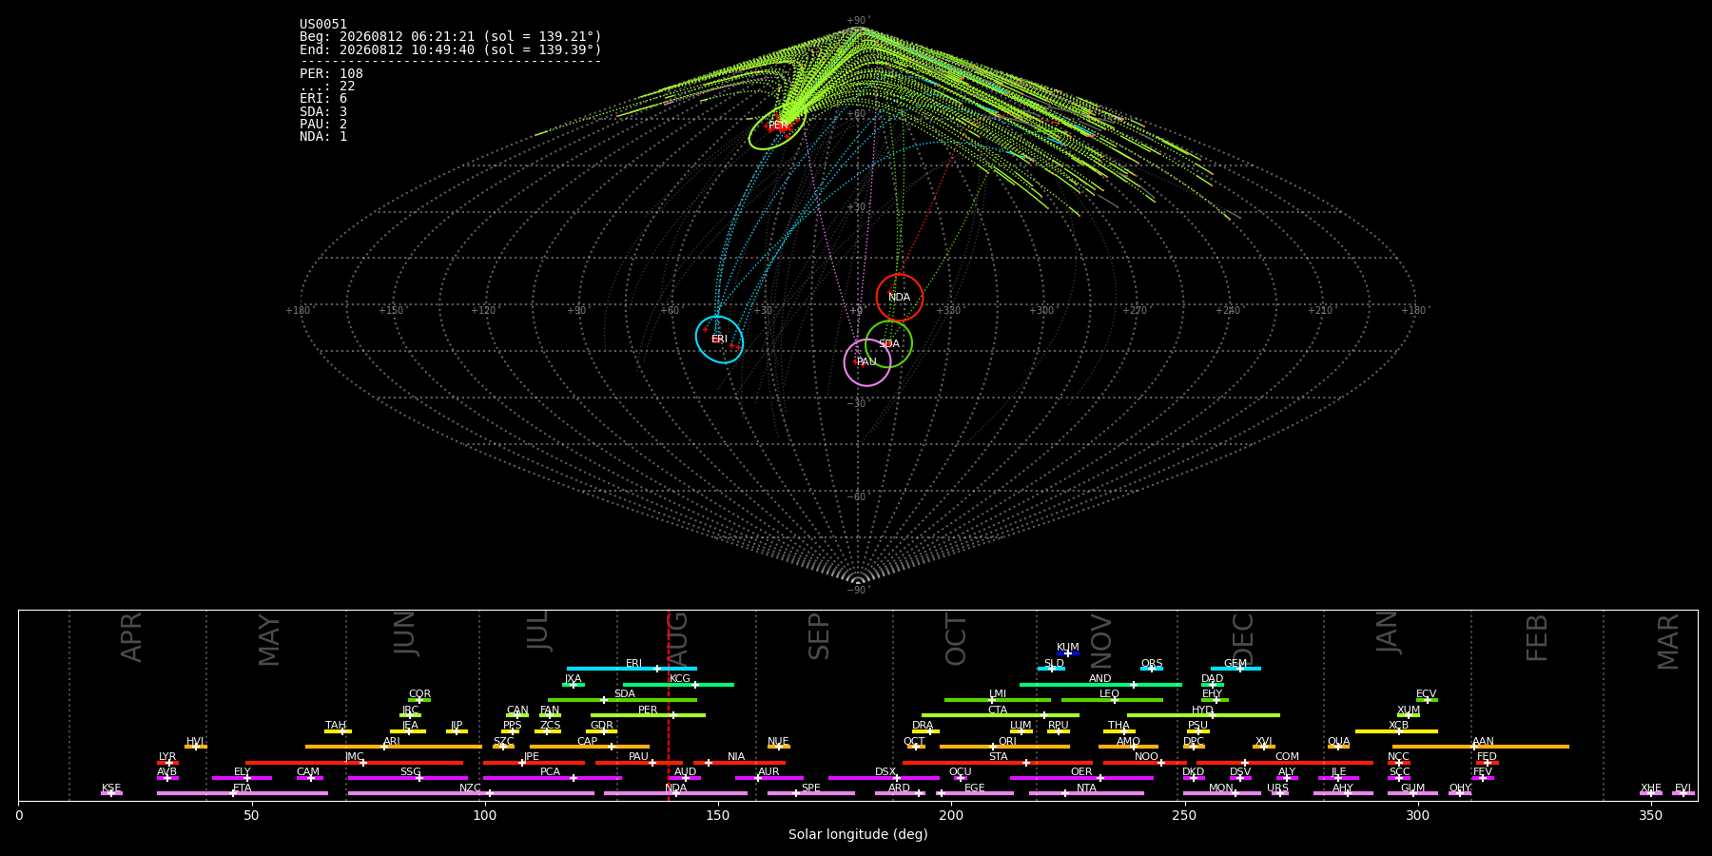Click the US0051 station title text
Screen dimensions: 1712x856
click(x=323, y=25)
